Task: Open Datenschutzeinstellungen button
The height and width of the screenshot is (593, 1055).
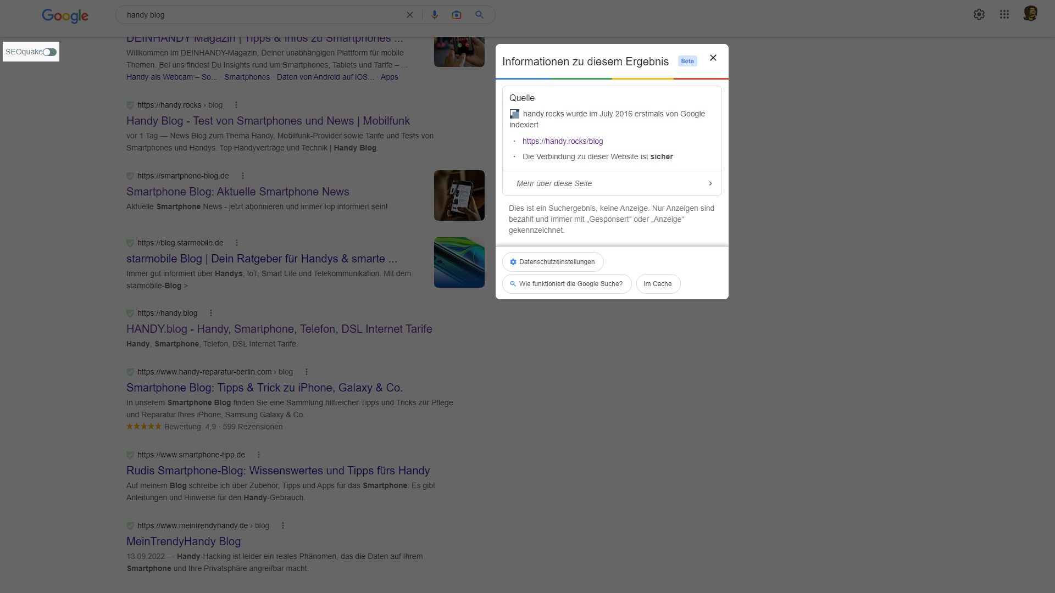Action: [x=553, y=262]
